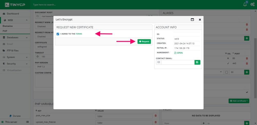This screenshot has width=257, height=125.
Task: Add proxy with green plus button
Action: pos(247,123)
